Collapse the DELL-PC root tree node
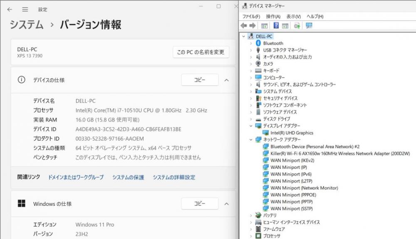This screenshot has height=239, width=416. click(244, 36)
